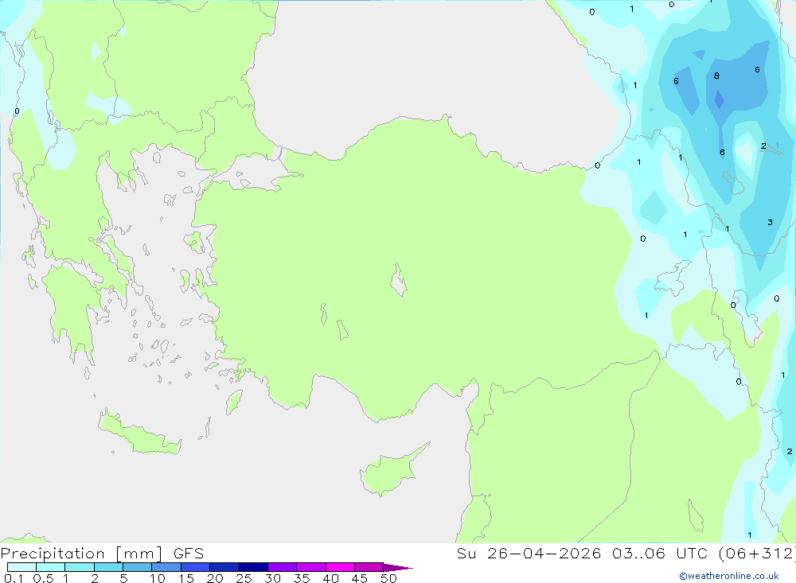Click the 30–35 mm purple legend swatch
Viewport: 796px width, 583px height.
click(x=283, y=567)
